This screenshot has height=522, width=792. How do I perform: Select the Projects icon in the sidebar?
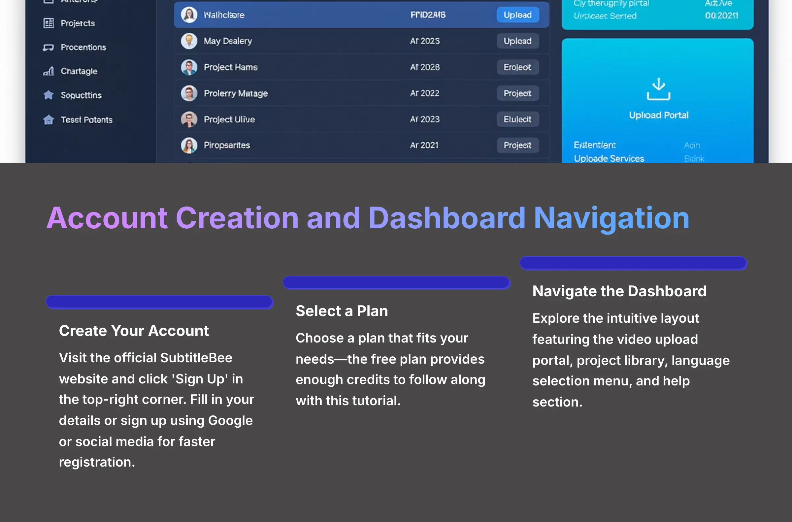pyautogui.click(x=49, y=23)
